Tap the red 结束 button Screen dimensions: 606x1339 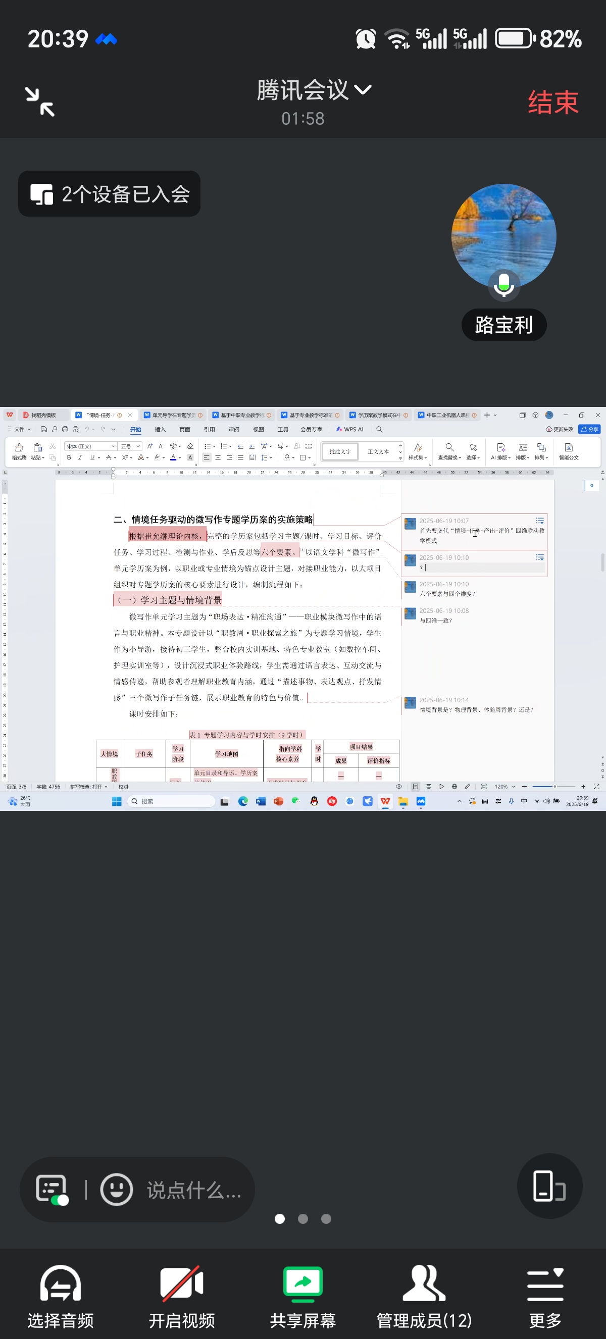(553, 102)
